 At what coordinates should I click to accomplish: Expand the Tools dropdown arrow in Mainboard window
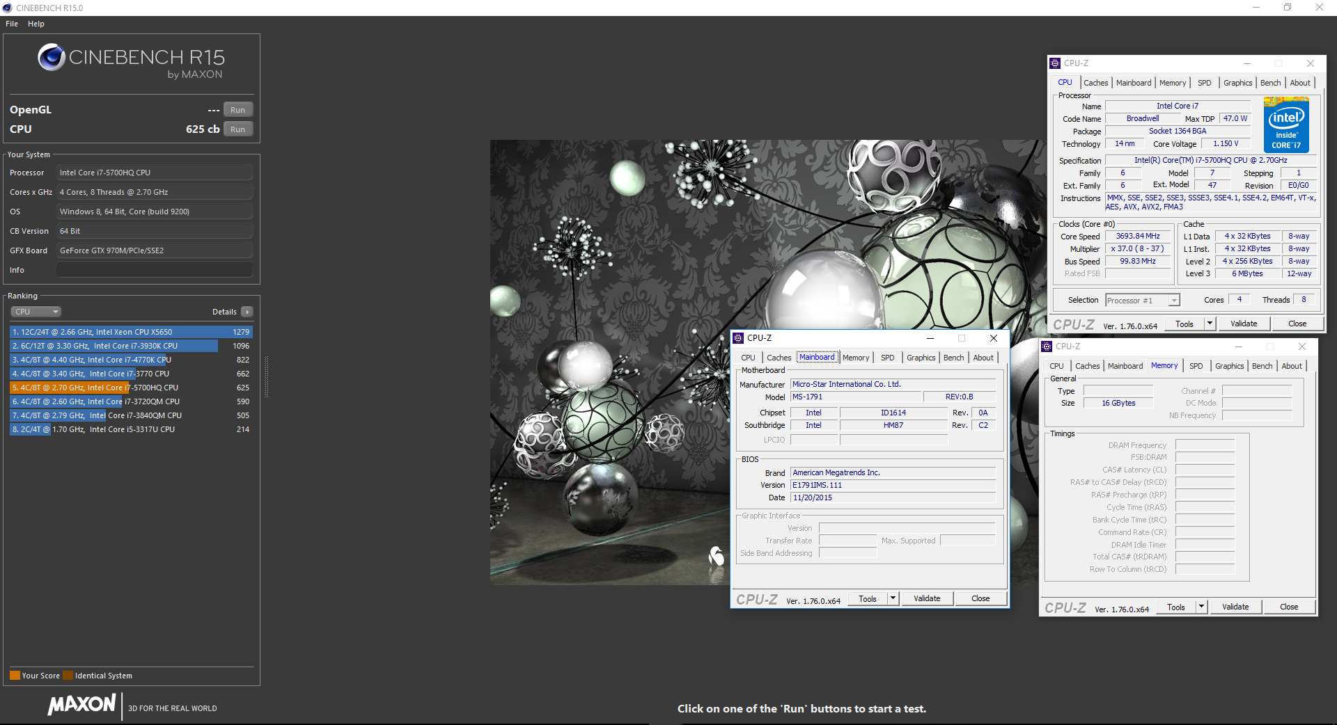pos(893,598)
